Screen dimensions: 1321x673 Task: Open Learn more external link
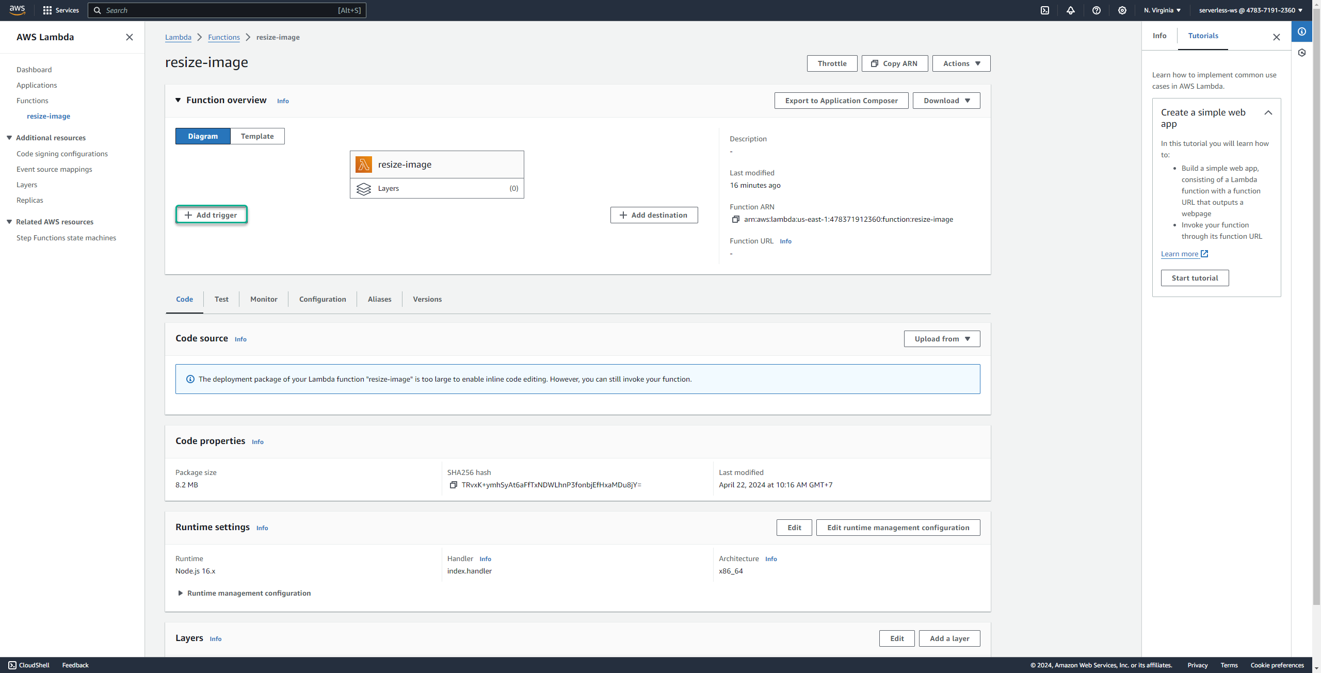[1184, 254]
